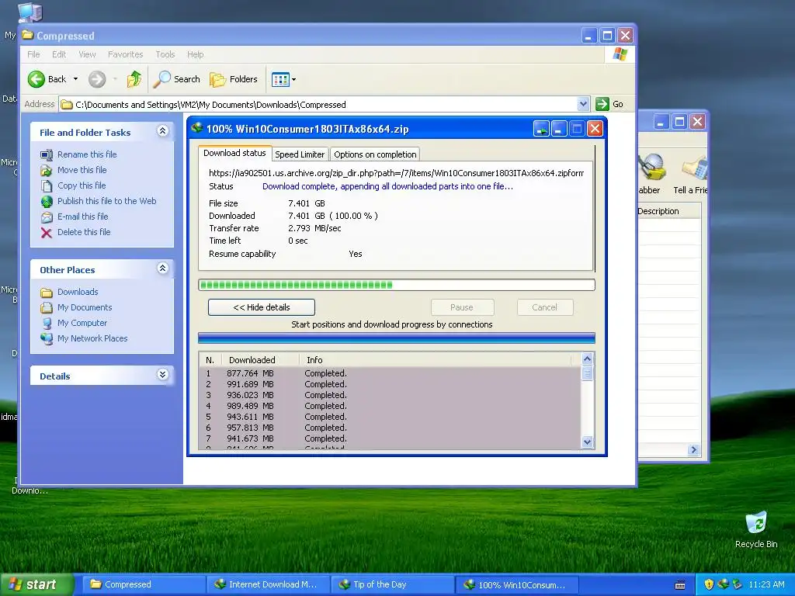Open the File menu
This screenshot has width=795, height=596.
(x=33, y=54)
